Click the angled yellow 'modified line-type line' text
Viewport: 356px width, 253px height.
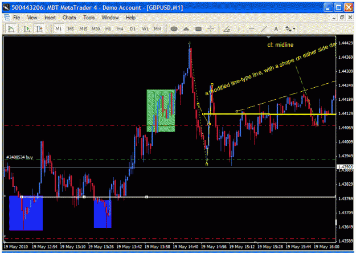pyautogui.click(x=270, y=68)
